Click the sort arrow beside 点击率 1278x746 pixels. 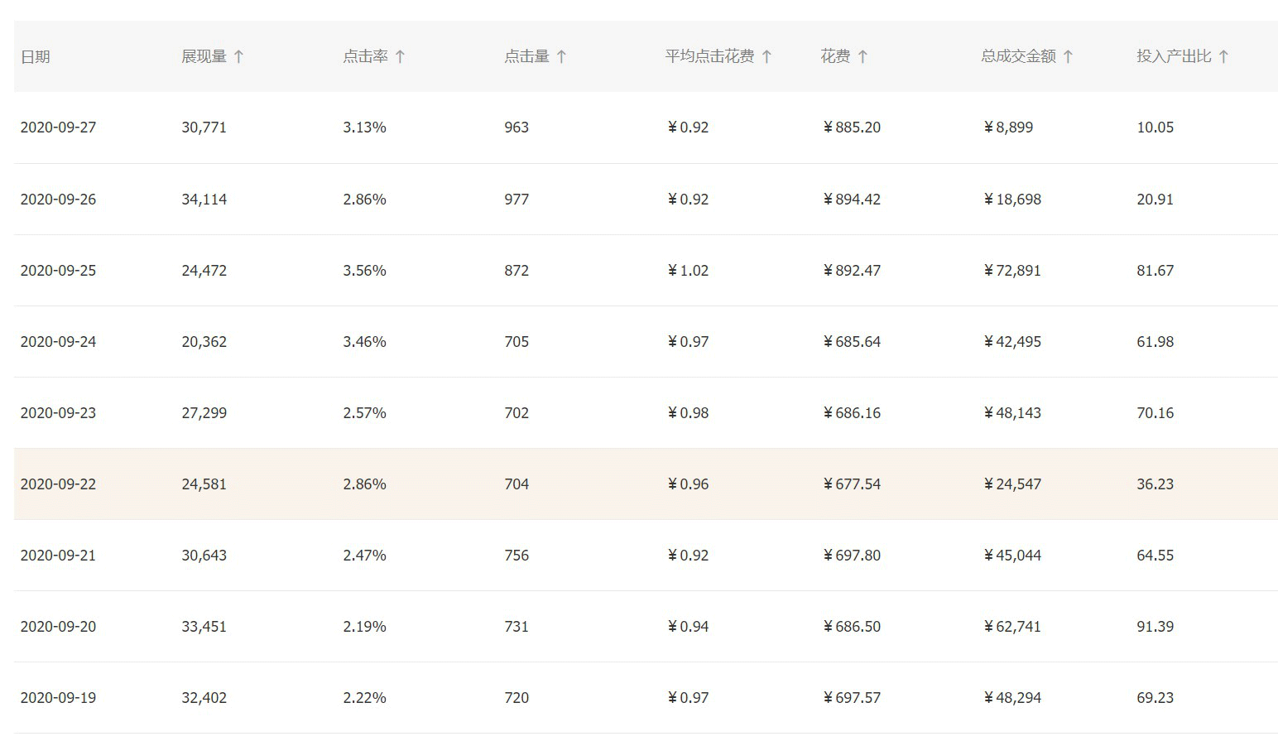(x=400, y=56)
